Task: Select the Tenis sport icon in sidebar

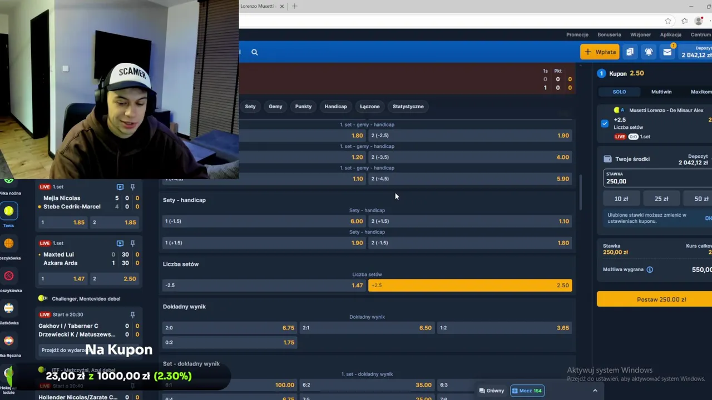Action: (x=9, y=211)
